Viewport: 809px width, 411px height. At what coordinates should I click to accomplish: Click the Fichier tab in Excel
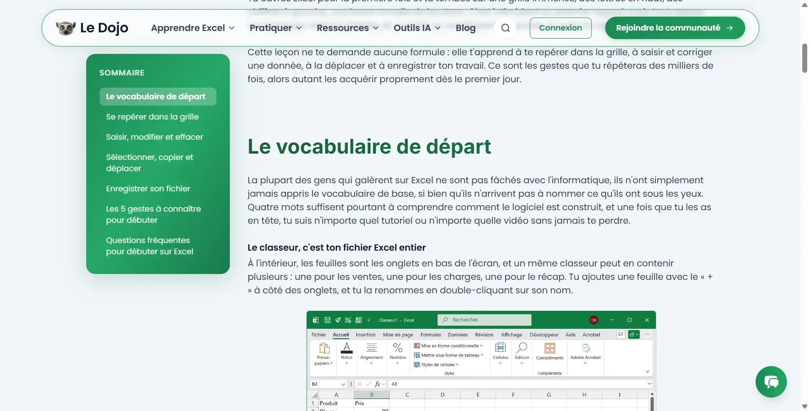[319, 335]
